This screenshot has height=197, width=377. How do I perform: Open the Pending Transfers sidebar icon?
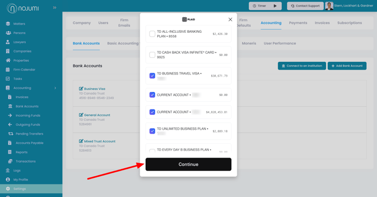click(10, 134)
